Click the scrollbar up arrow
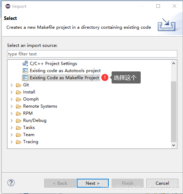The image size is (183, 194). click(174, 63)
